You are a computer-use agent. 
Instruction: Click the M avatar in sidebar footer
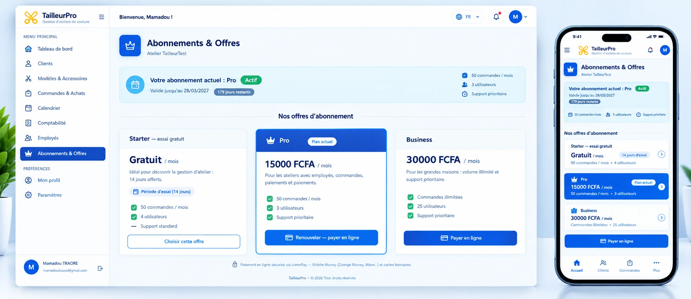(x=31, y=267)
